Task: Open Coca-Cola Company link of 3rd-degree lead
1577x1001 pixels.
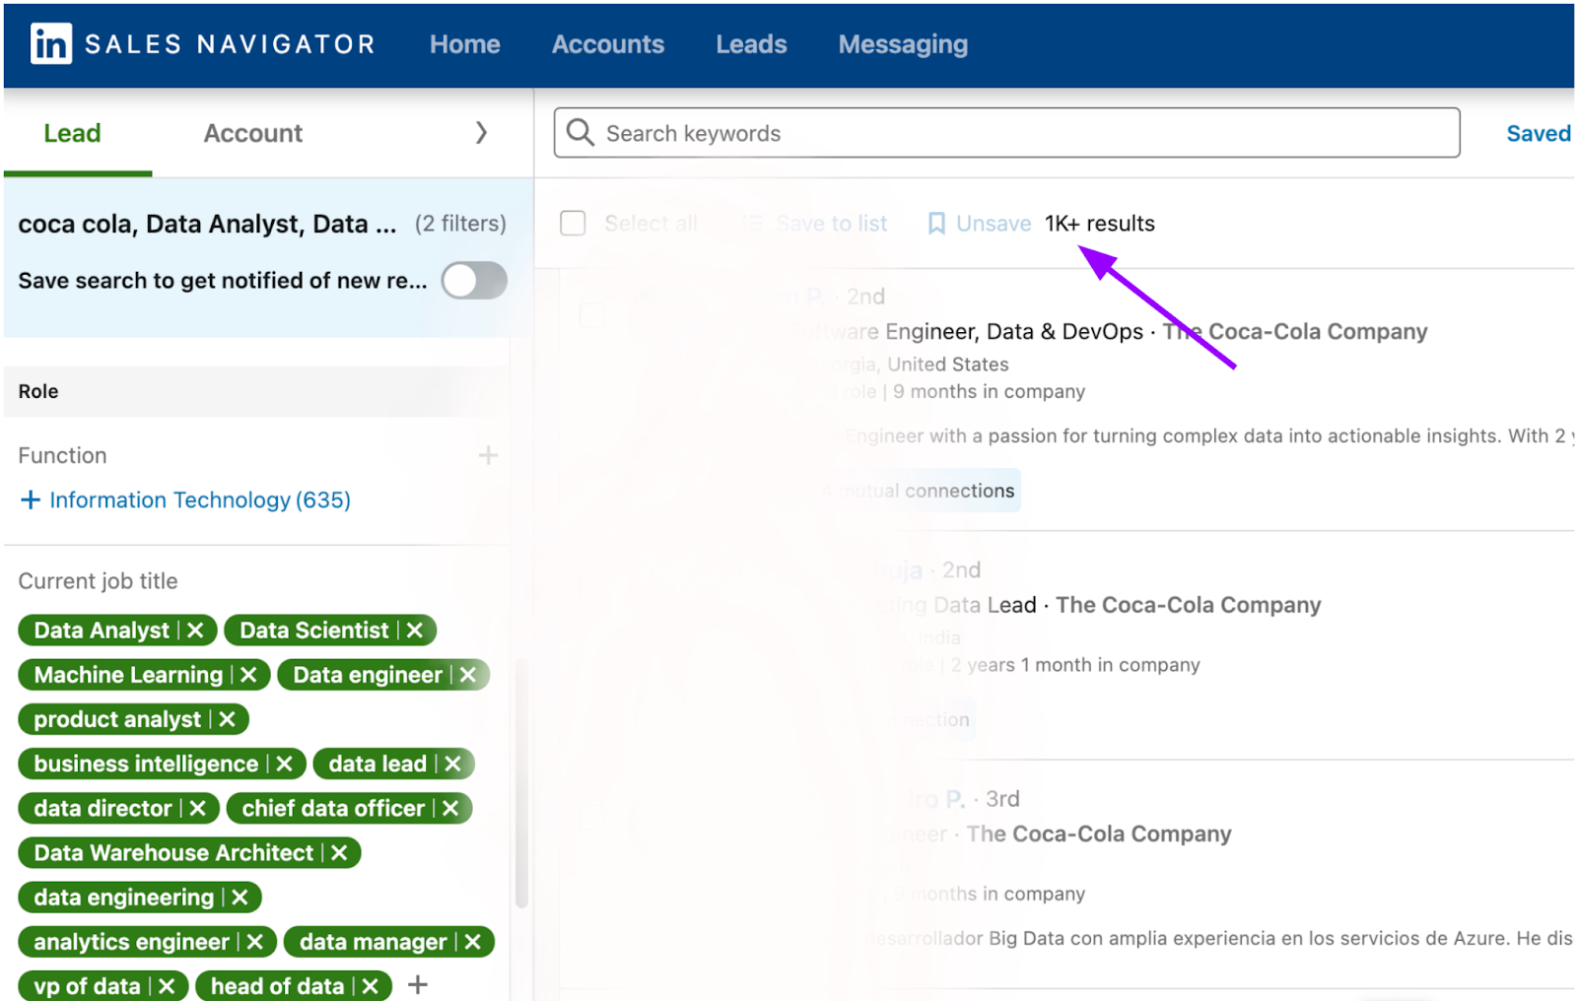Action: click(x=1099, y=834)
